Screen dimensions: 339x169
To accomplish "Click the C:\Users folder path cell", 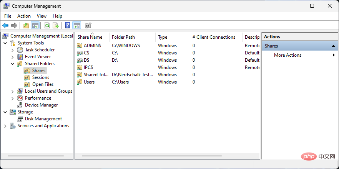I will 120,82.
